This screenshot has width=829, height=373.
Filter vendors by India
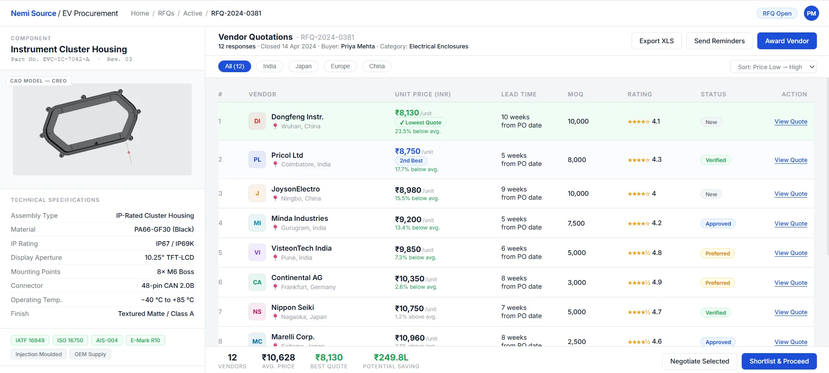pos(270,66)
